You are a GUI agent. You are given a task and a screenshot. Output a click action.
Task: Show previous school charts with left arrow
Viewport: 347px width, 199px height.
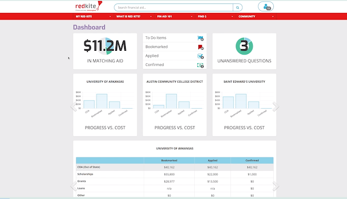tap(73, 107)
